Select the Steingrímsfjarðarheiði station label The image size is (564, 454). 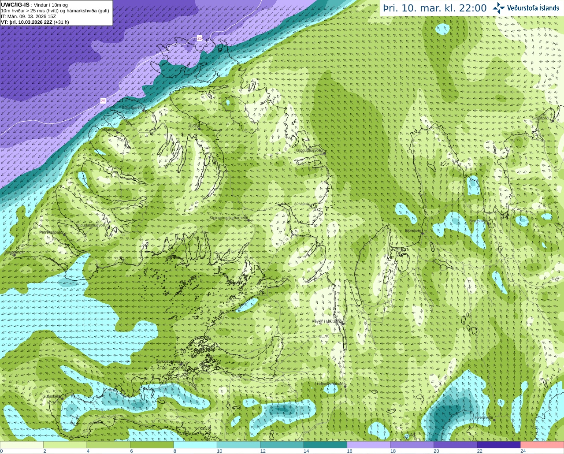(x=229, y=218)
